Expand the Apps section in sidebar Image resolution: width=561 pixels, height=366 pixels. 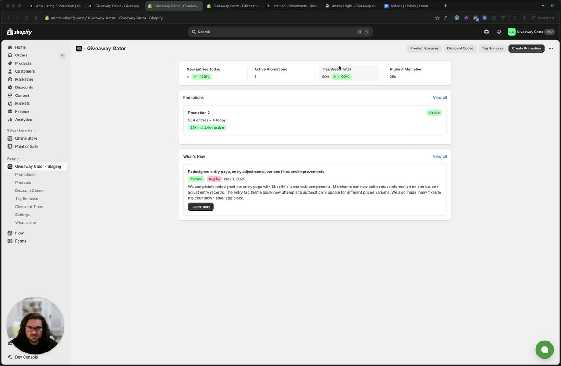(13, 158)
